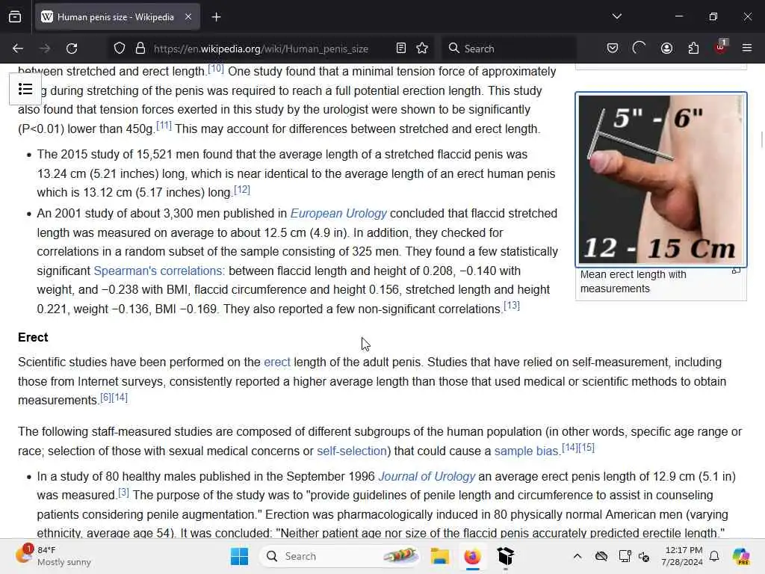Enlarge image via caption expand icon
The width and height of the screenshot is (765, 574).
click(x=736, y=271)
